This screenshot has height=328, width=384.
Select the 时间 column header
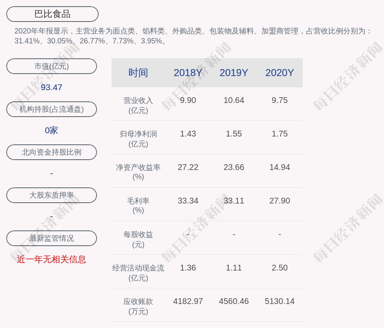[138, 73]
